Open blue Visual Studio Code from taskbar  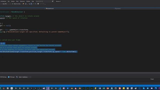tap(60, 88)
